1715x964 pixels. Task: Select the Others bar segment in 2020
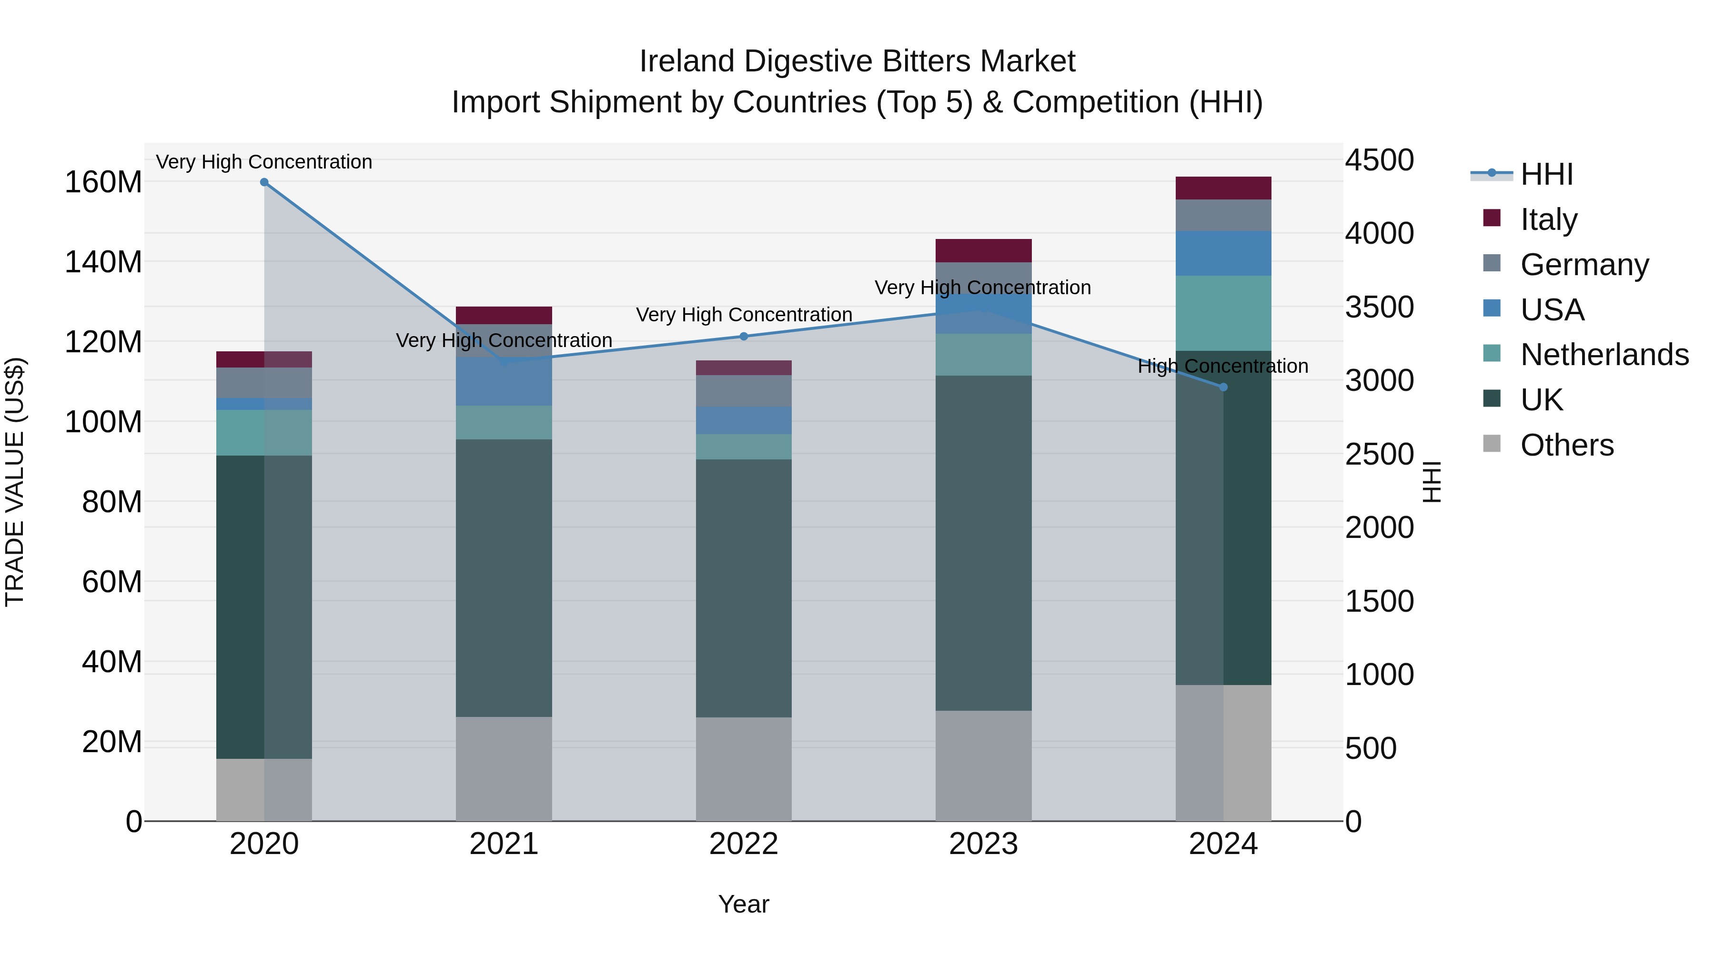pos(264,790)
